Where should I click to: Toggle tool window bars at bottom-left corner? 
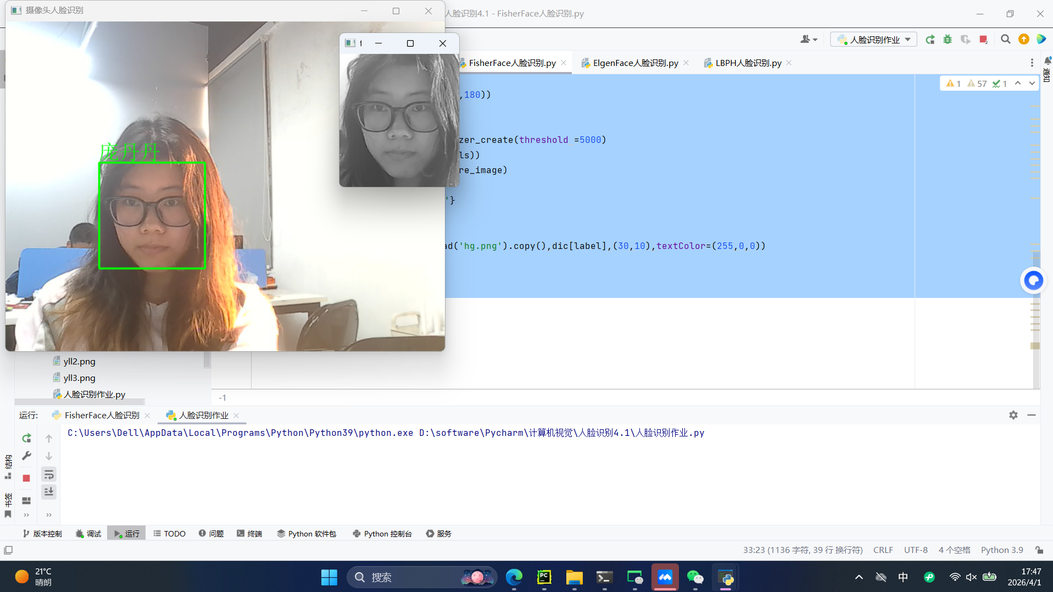pos(8,550)
